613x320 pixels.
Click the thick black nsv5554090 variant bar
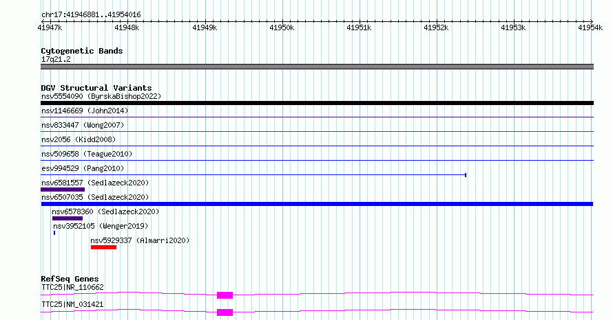pyautogui.click(x=317, y=103)
